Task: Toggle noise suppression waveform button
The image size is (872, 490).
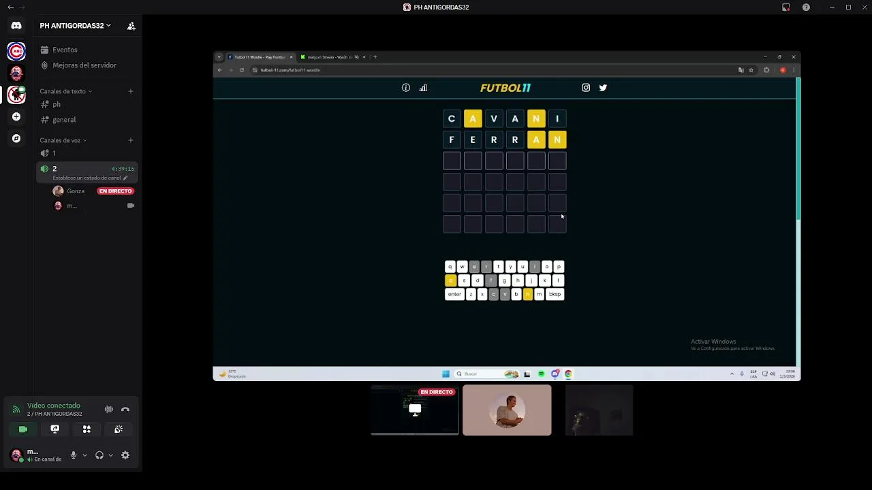Action: [109, 409]
